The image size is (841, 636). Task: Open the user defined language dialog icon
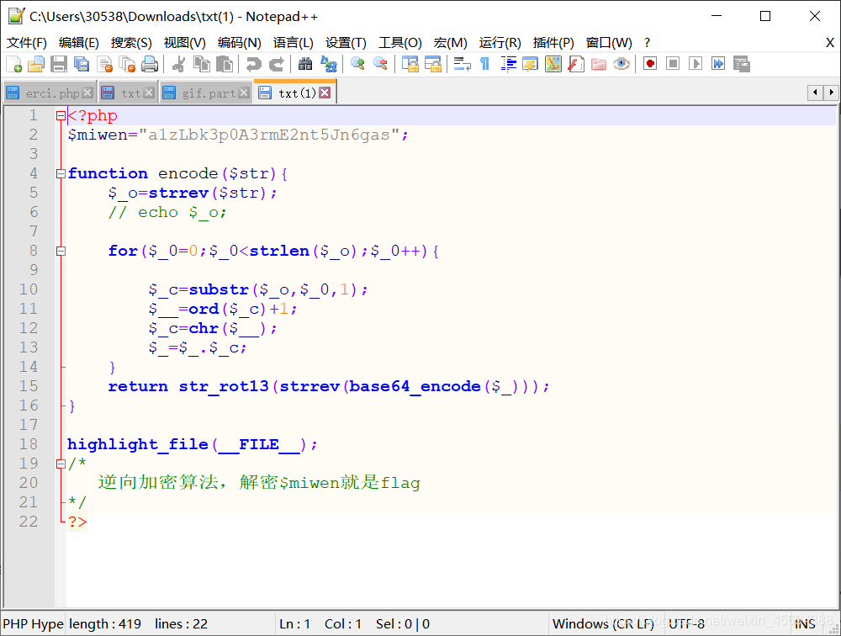[530, 64]
